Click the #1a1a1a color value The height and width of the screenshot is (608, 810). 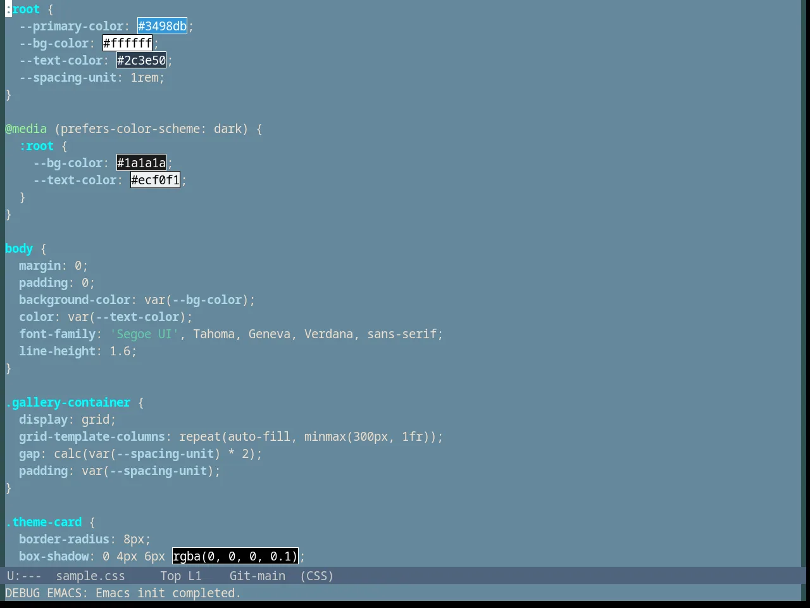tap(142, 163)
